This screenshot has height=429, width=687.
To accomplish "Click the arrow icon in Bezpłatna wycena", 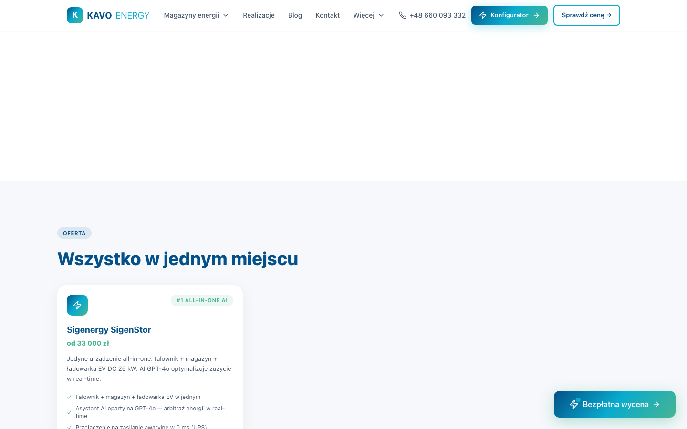I will pyautogui.click(x=656, y=404).
